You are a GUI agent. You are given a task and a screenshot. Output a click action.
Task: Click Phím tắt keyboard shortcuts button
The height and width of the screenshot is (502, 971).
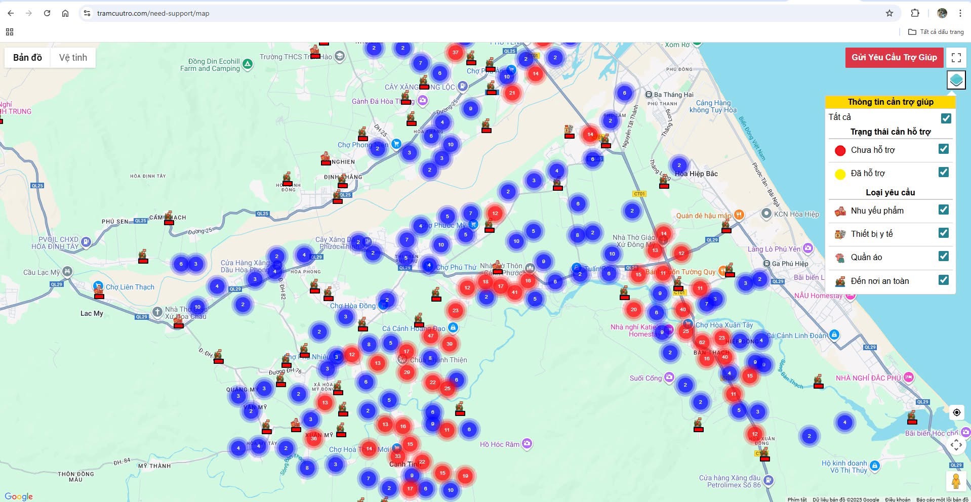(797, 499)
